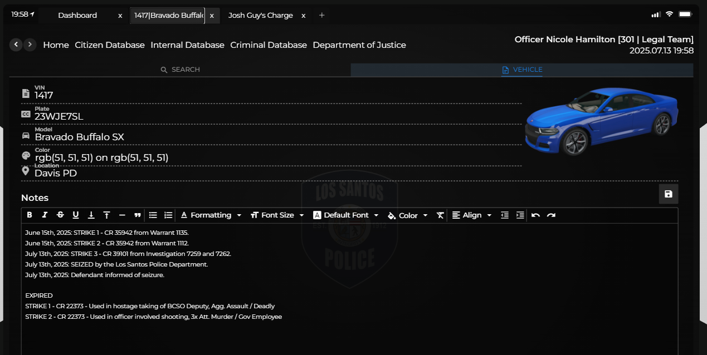Viewport: 707px width, 355px height.
Task: Switch to the Dashboard tab
Action: (x=77, y=15)
